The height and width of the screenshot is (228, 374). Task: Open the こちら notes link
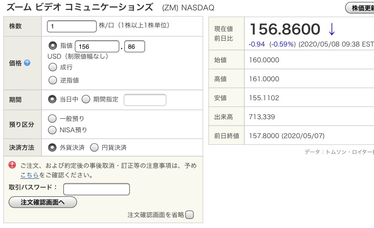29,175
